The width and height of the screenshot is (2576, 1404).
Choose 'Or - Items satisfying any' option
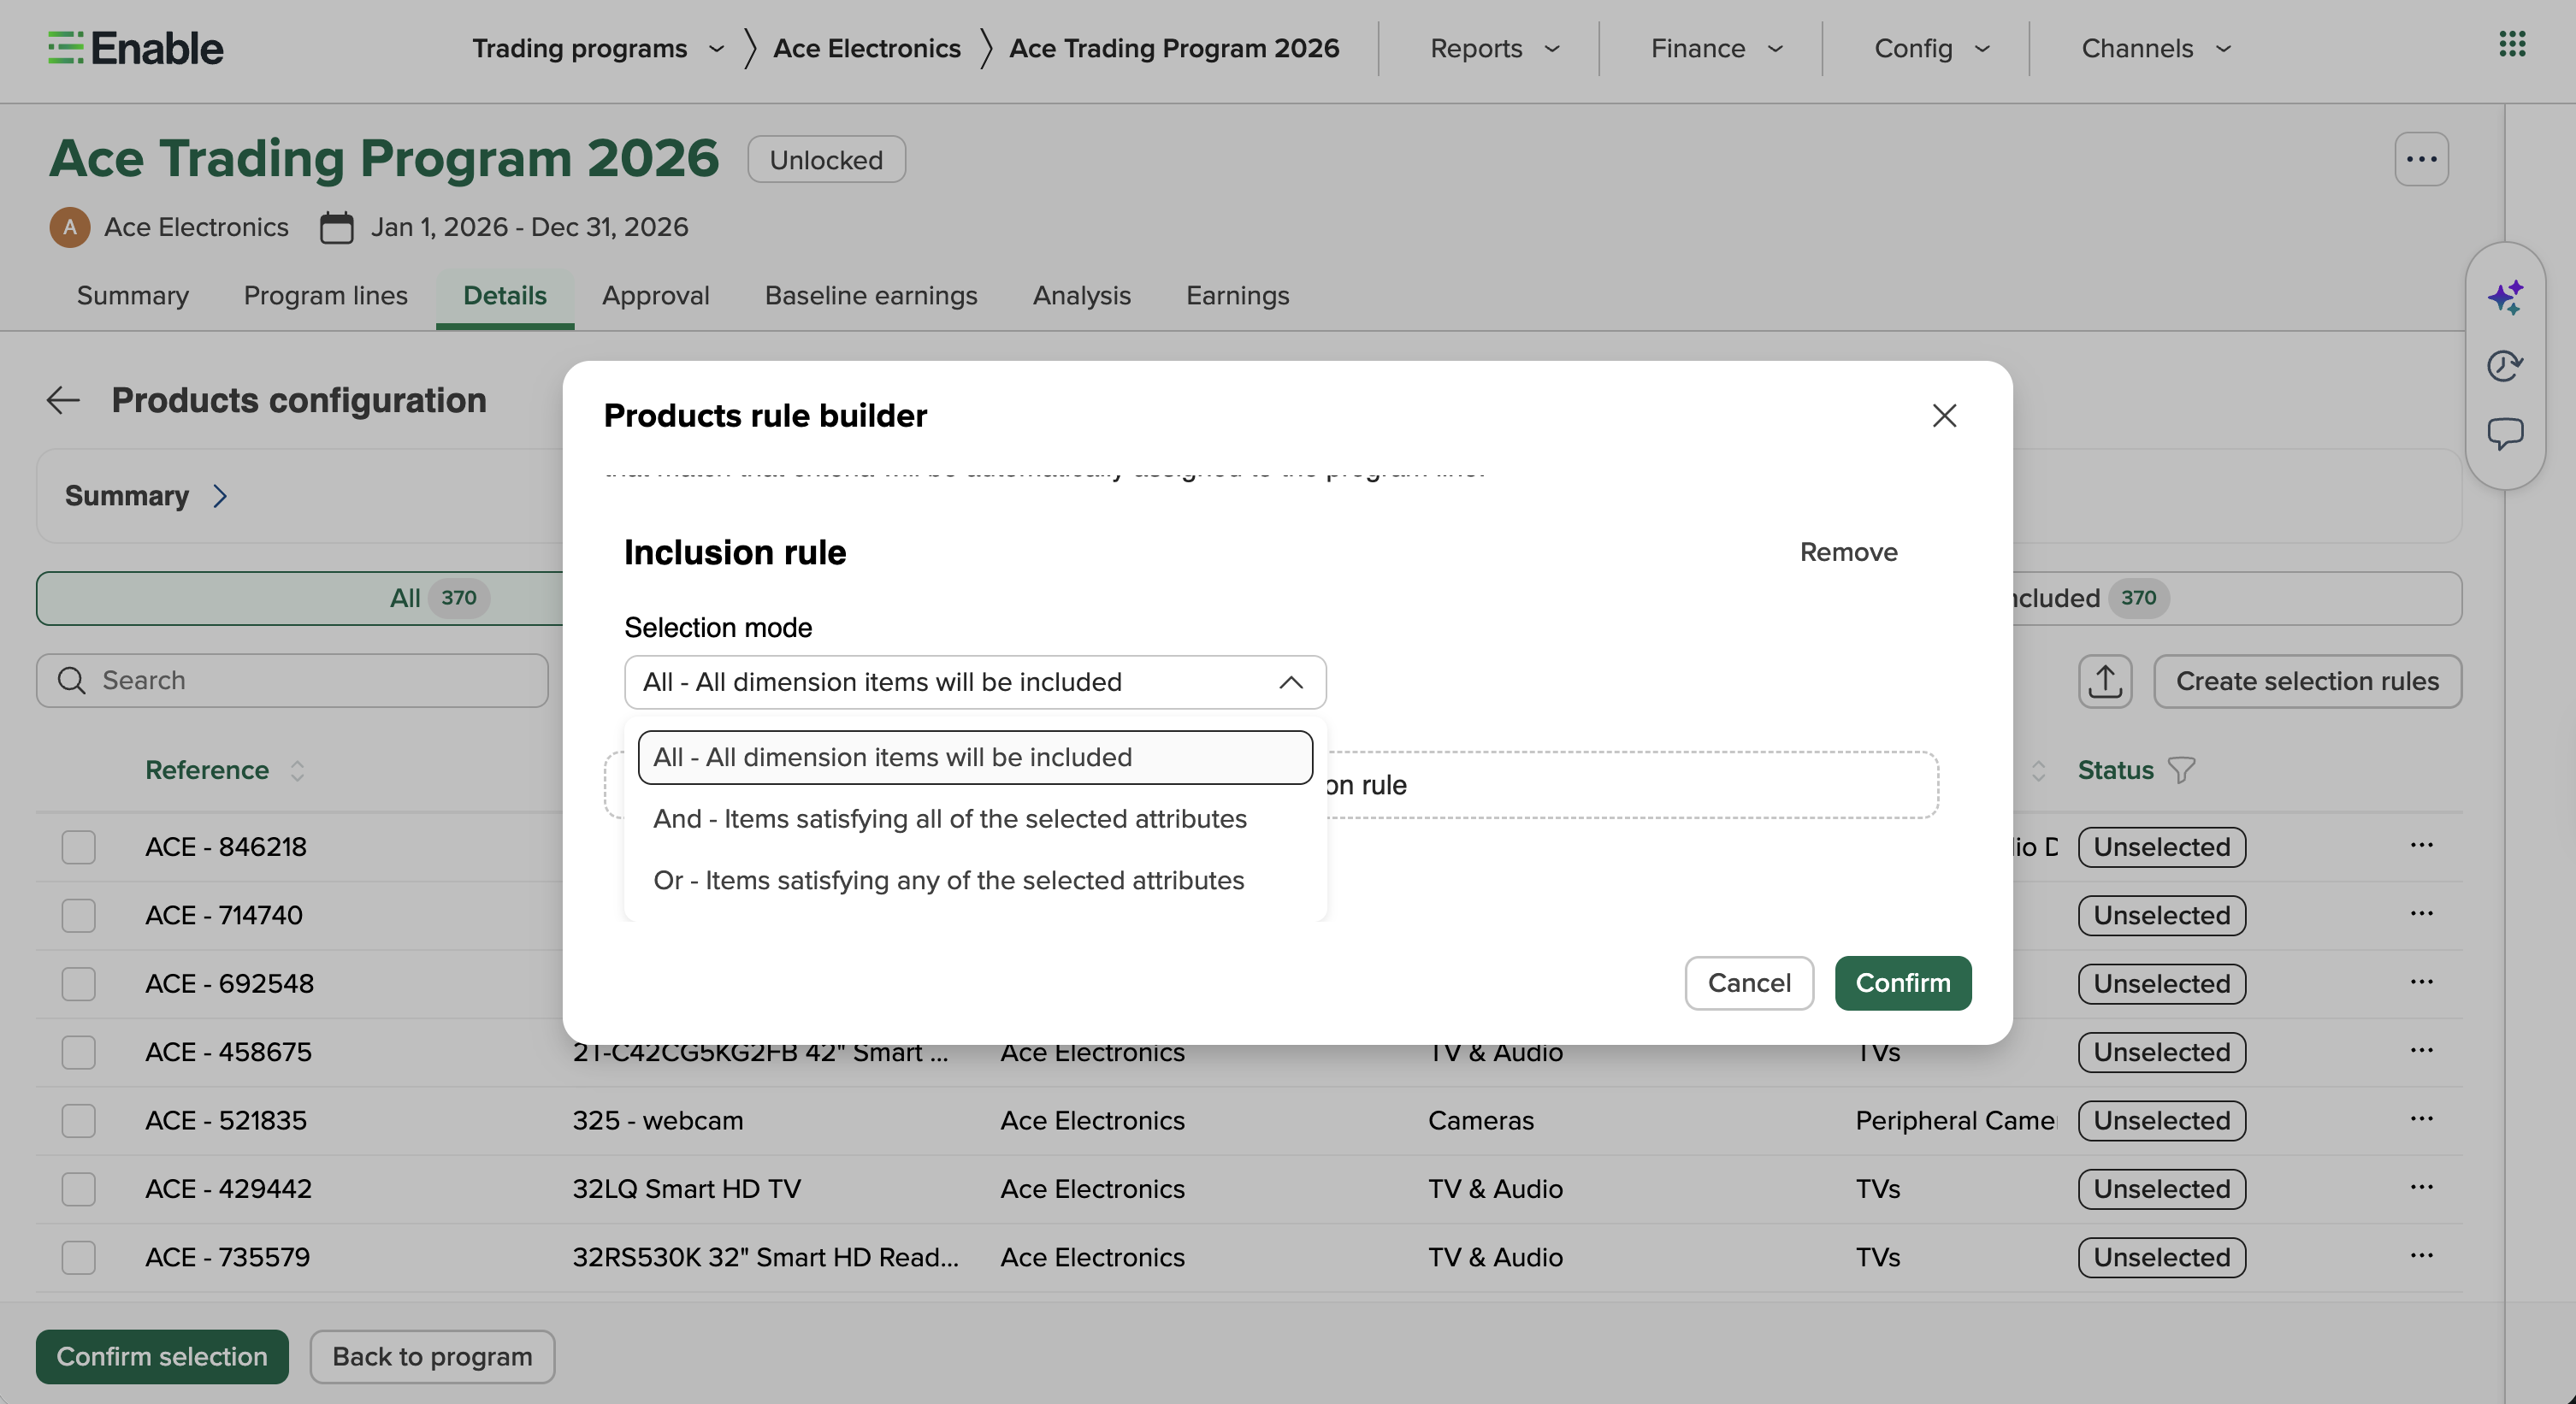975,881
